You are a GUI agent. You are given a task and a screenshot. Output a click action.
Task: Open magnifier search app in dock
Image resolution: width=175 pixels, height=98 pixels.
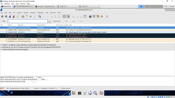95,93
